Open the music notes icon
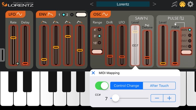 (174, 4)
